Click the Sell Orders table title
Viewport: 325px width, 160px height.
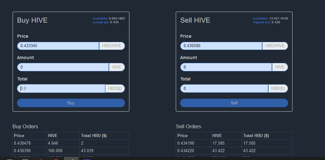point(188,126)
